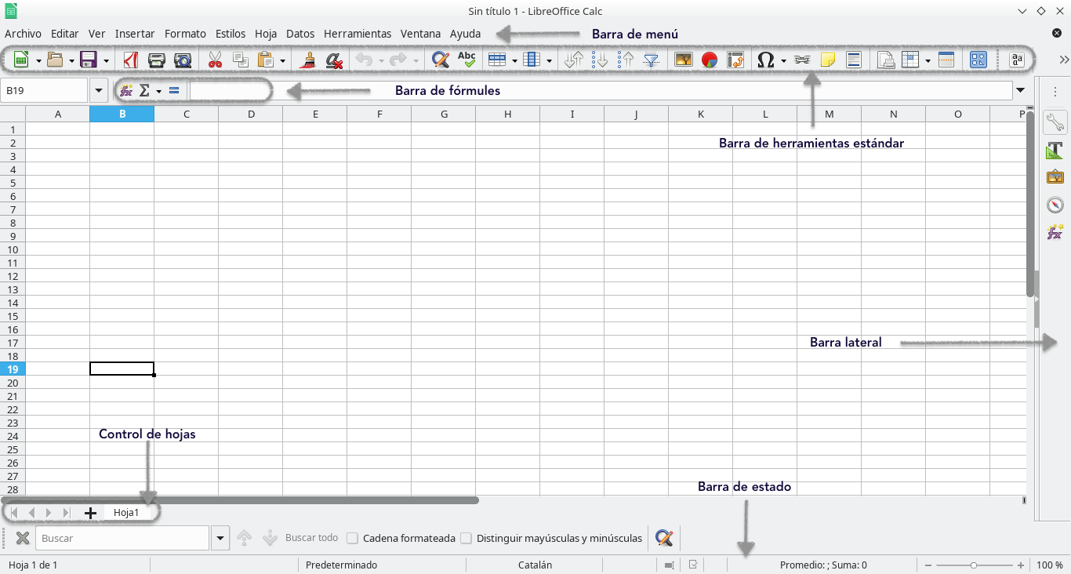The image size is (1071, 574).
Task: Click the zoom slider in status bar
Action: [974, 565]
